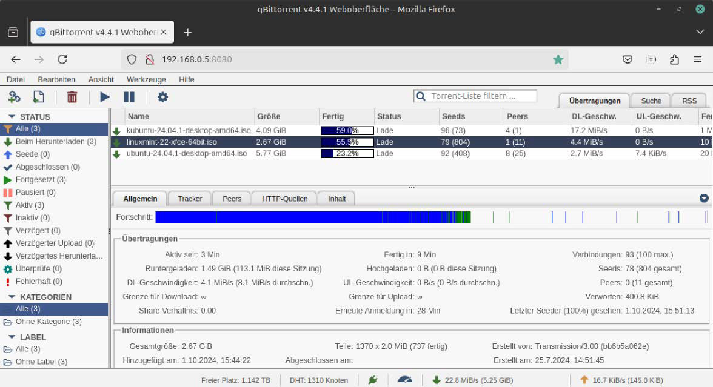713x387 pixels.
Task: Click the Firefox address bar
Action: tap(344, 59)
